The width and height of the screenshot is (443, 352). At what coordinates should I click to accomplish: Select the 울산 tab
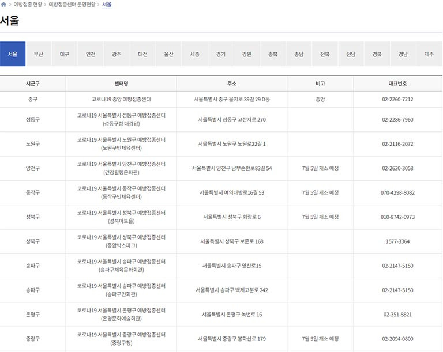click(x=168, y=54)
